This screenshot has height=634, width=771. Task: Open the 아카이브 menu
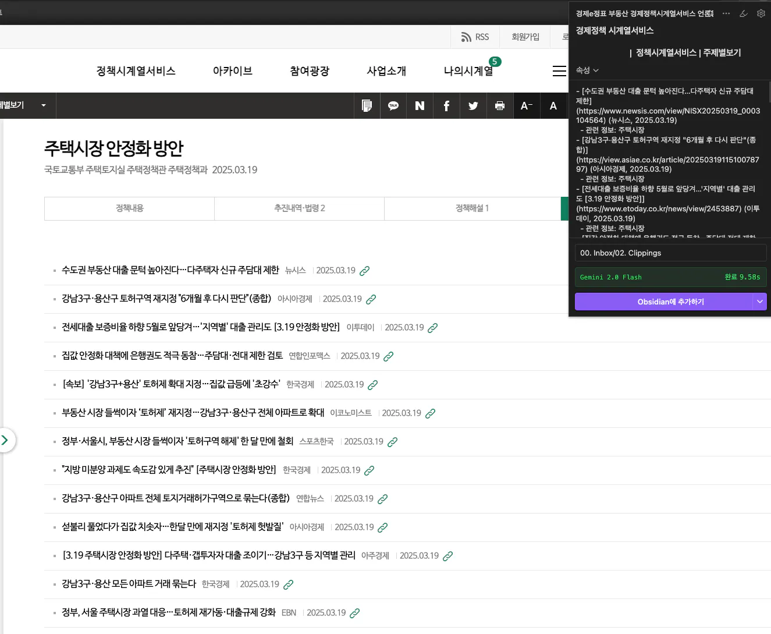233,71
